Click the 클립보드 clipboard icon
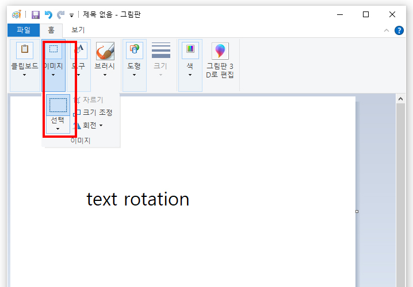This screenshot has height=287, width=413. [x=25, y=50]
